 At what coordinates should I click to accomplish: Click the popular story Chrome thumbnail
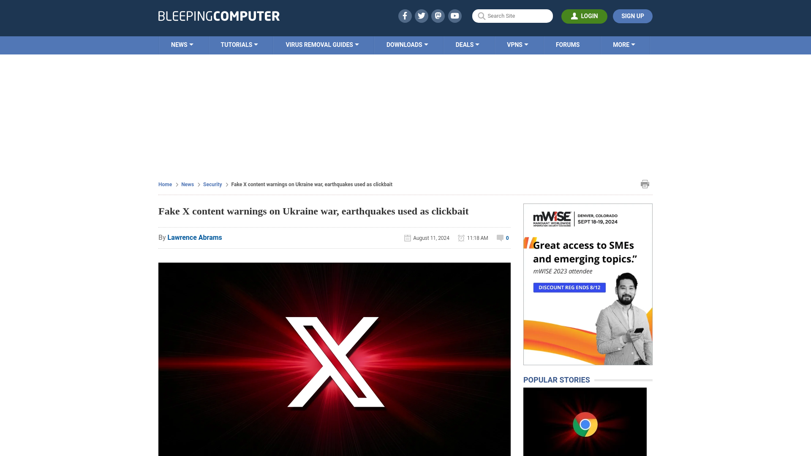point(585,425)
